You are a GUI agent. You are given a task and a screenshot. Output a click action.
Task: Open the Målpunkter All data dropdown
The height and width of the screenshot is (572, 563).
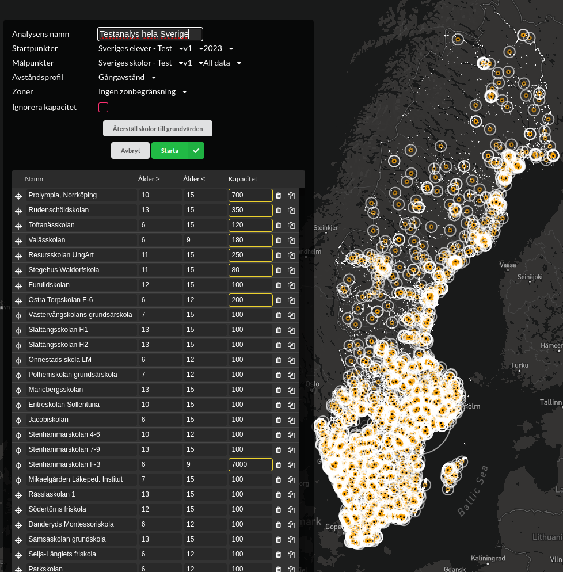(222, 63)
